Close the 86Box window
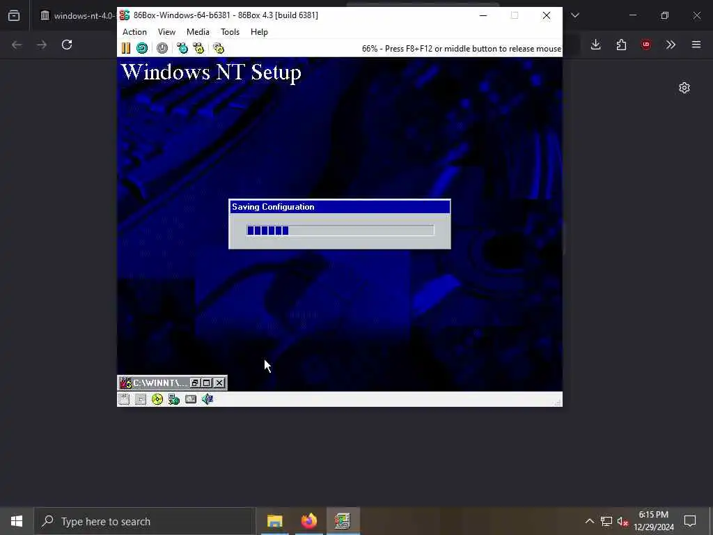 click(x=546, y=15)
